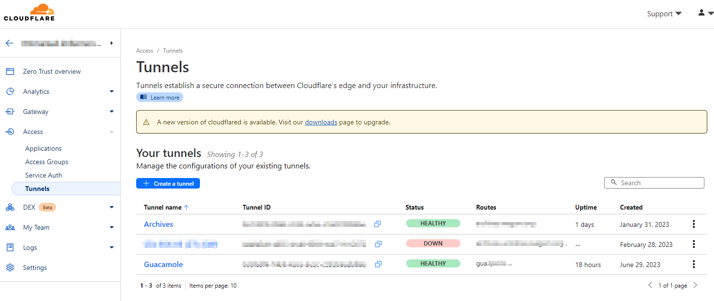Collapse the Access sidebar section

point(111,132)
